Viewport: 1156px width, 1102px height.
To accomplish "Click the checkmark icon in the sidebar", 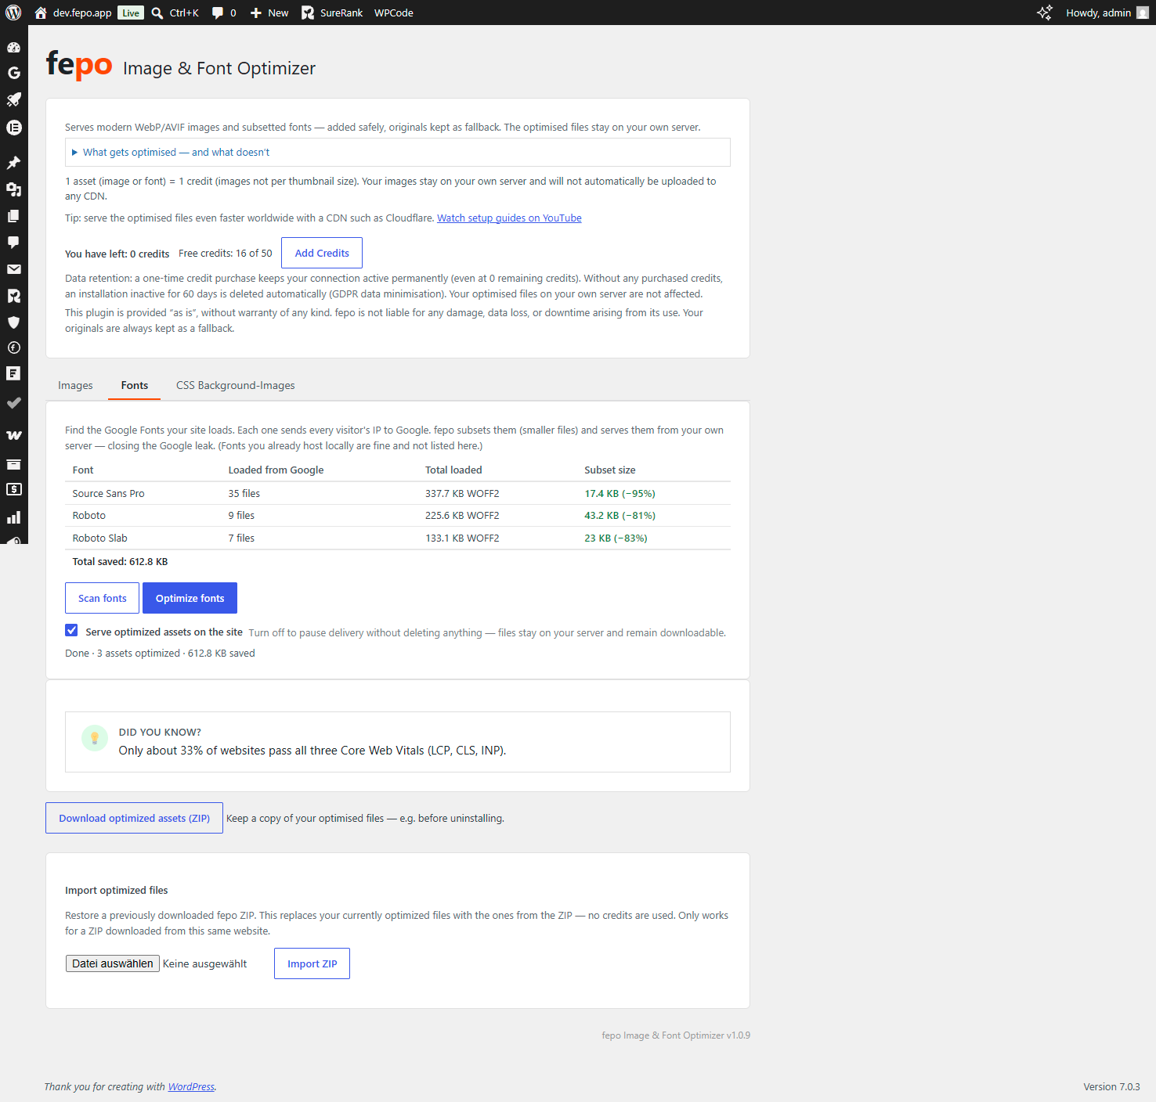I will pyautogui.click(x=13, y=403).
